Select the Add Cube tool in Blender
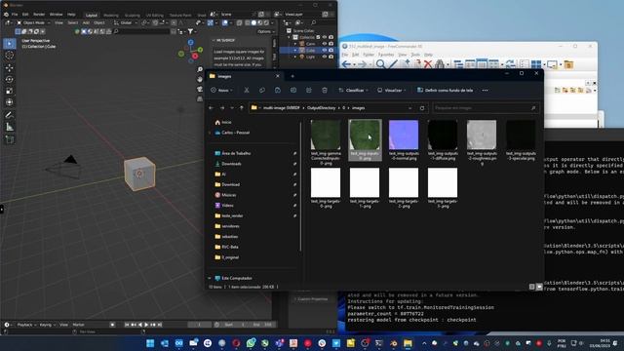This screenshot has height=351, width=624. pos(10,139)
